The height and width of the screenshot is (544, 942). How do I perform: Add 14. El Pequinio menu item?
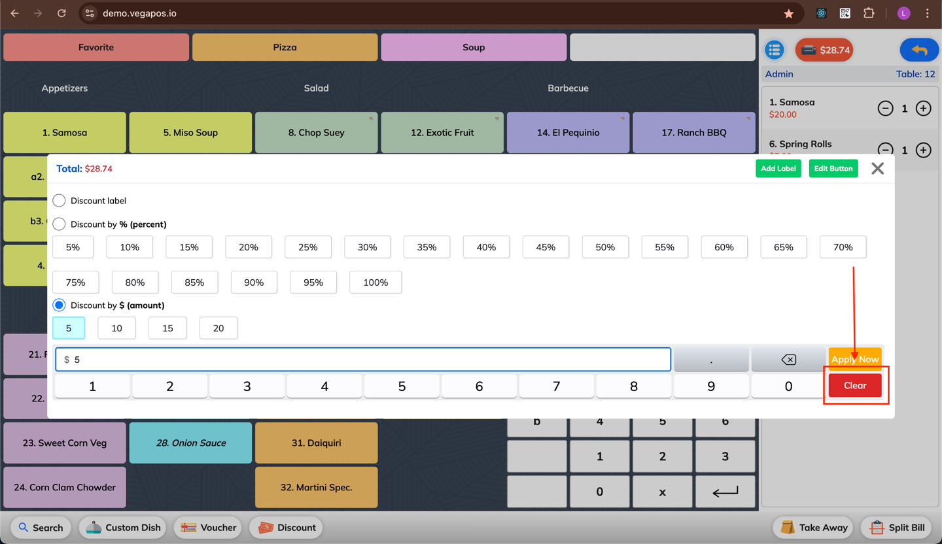[x=568, y=133]
